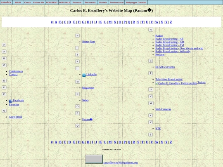The image size is (223, 167).
Task: Click the C section button above Conferences
Action: click(4, 65)
